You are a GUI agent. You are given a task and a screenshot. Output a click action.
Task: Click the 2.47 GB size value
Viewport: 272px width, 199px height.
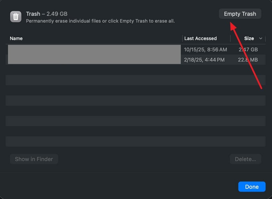point(248,50)
